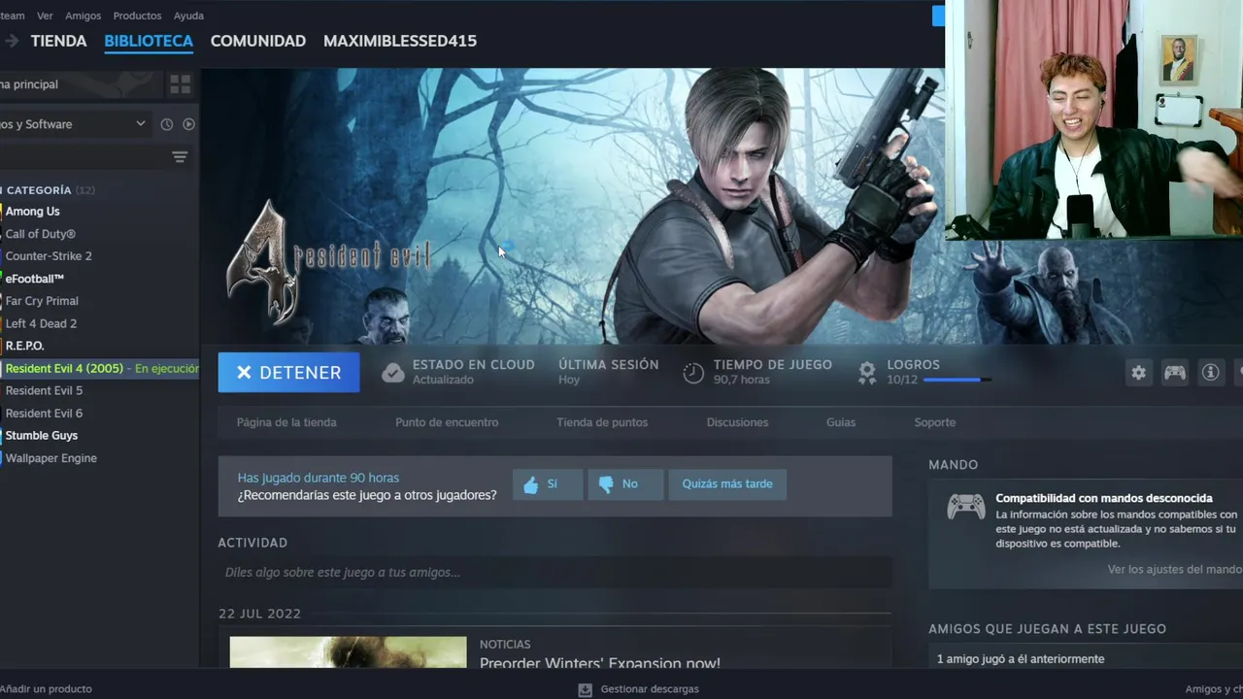Viewport: 1243px width, 699px height.
Task: Click the No recommendation button
Action: point(625,484)
